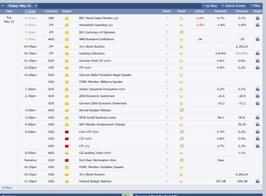Viewport: 266px width, 196px height.
Task: Open detail folder for German Final CPI m/m
Action: (181, 61)
